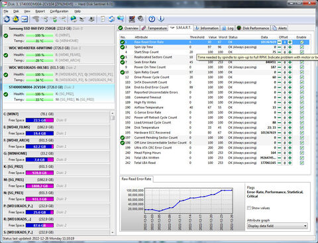Toggle Enable checkbox for Power On Time Count

(302, 67)
